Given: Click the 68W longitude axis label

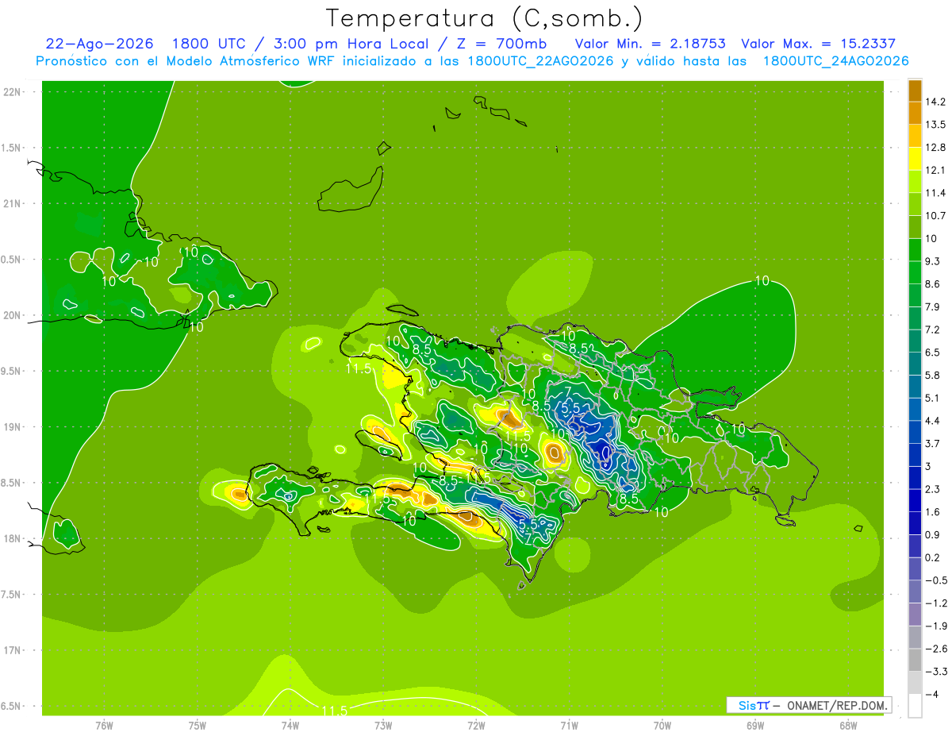Looking at the screenshot, I should point(848,726).
